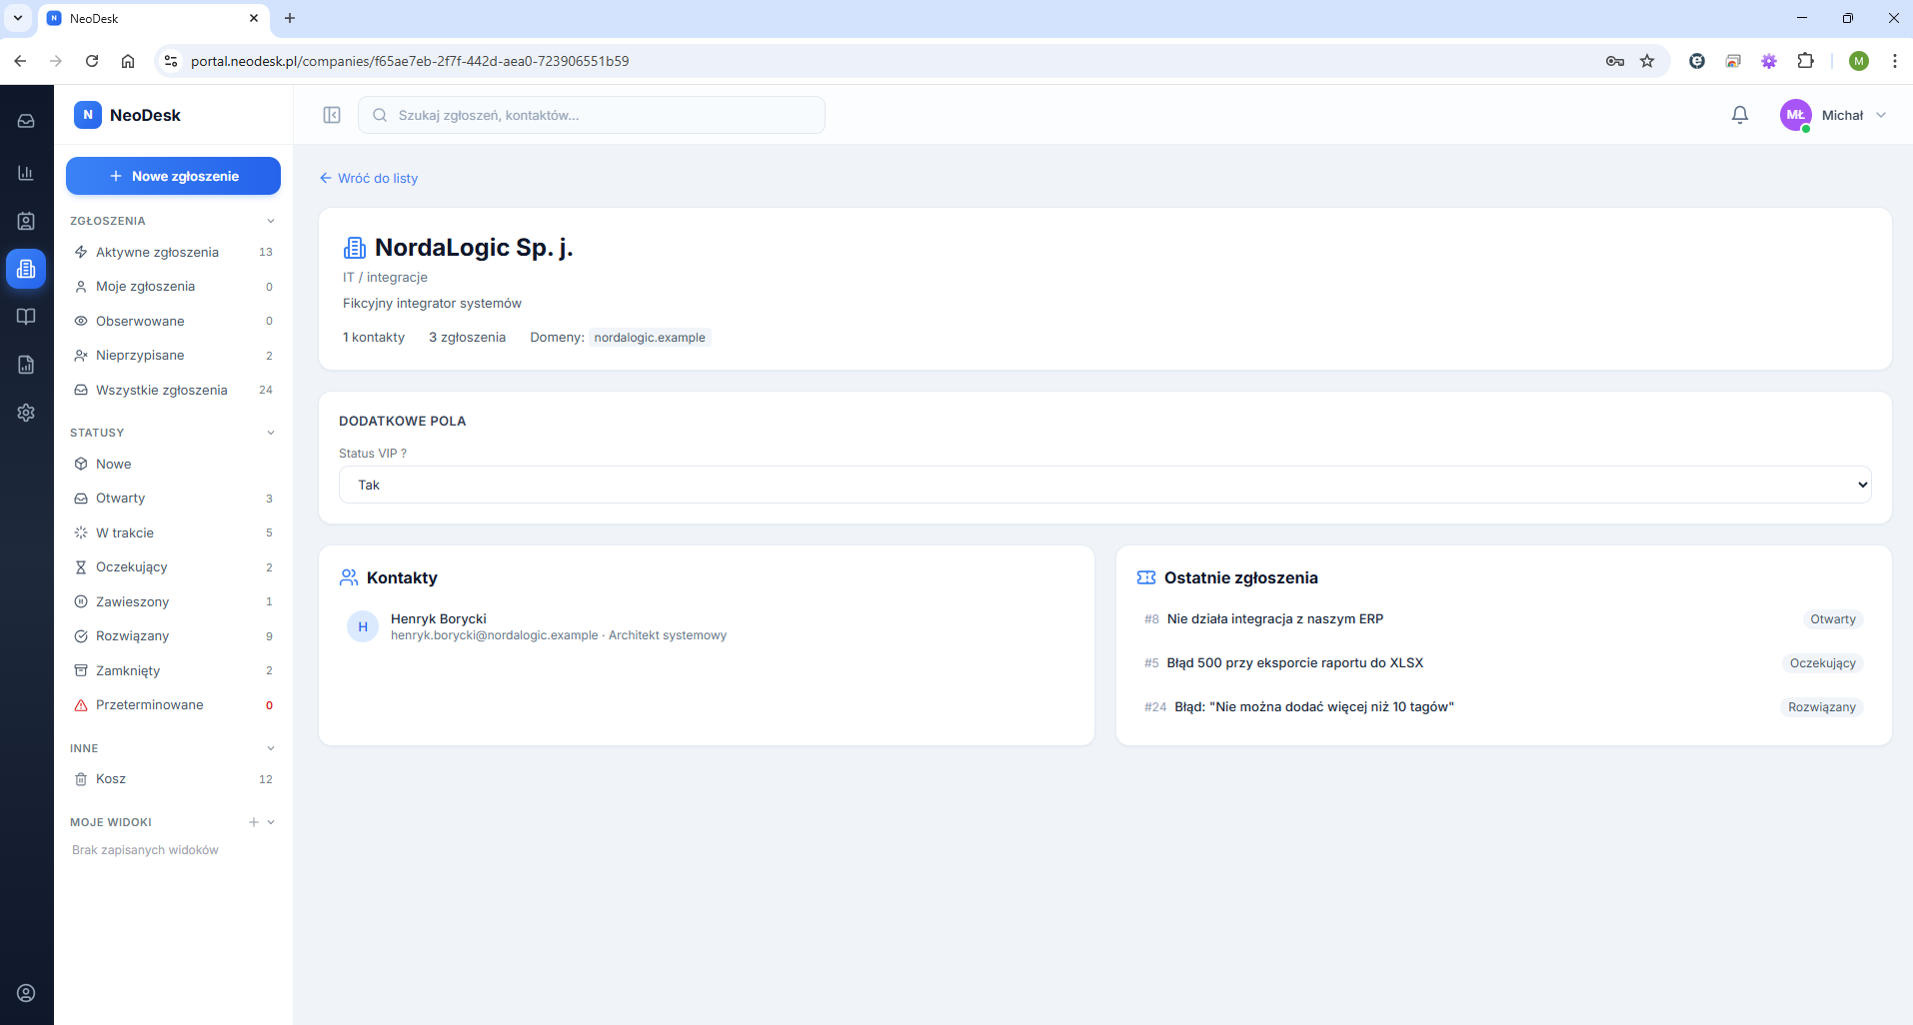
Task: Filter by Rozwiązany status
Action: pyautogui.click(x=173, y=636)
